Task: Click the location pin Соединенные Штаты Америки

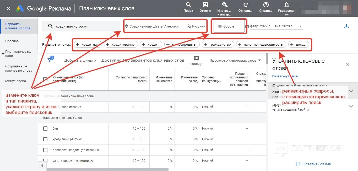Action: [x=152, y=26]
